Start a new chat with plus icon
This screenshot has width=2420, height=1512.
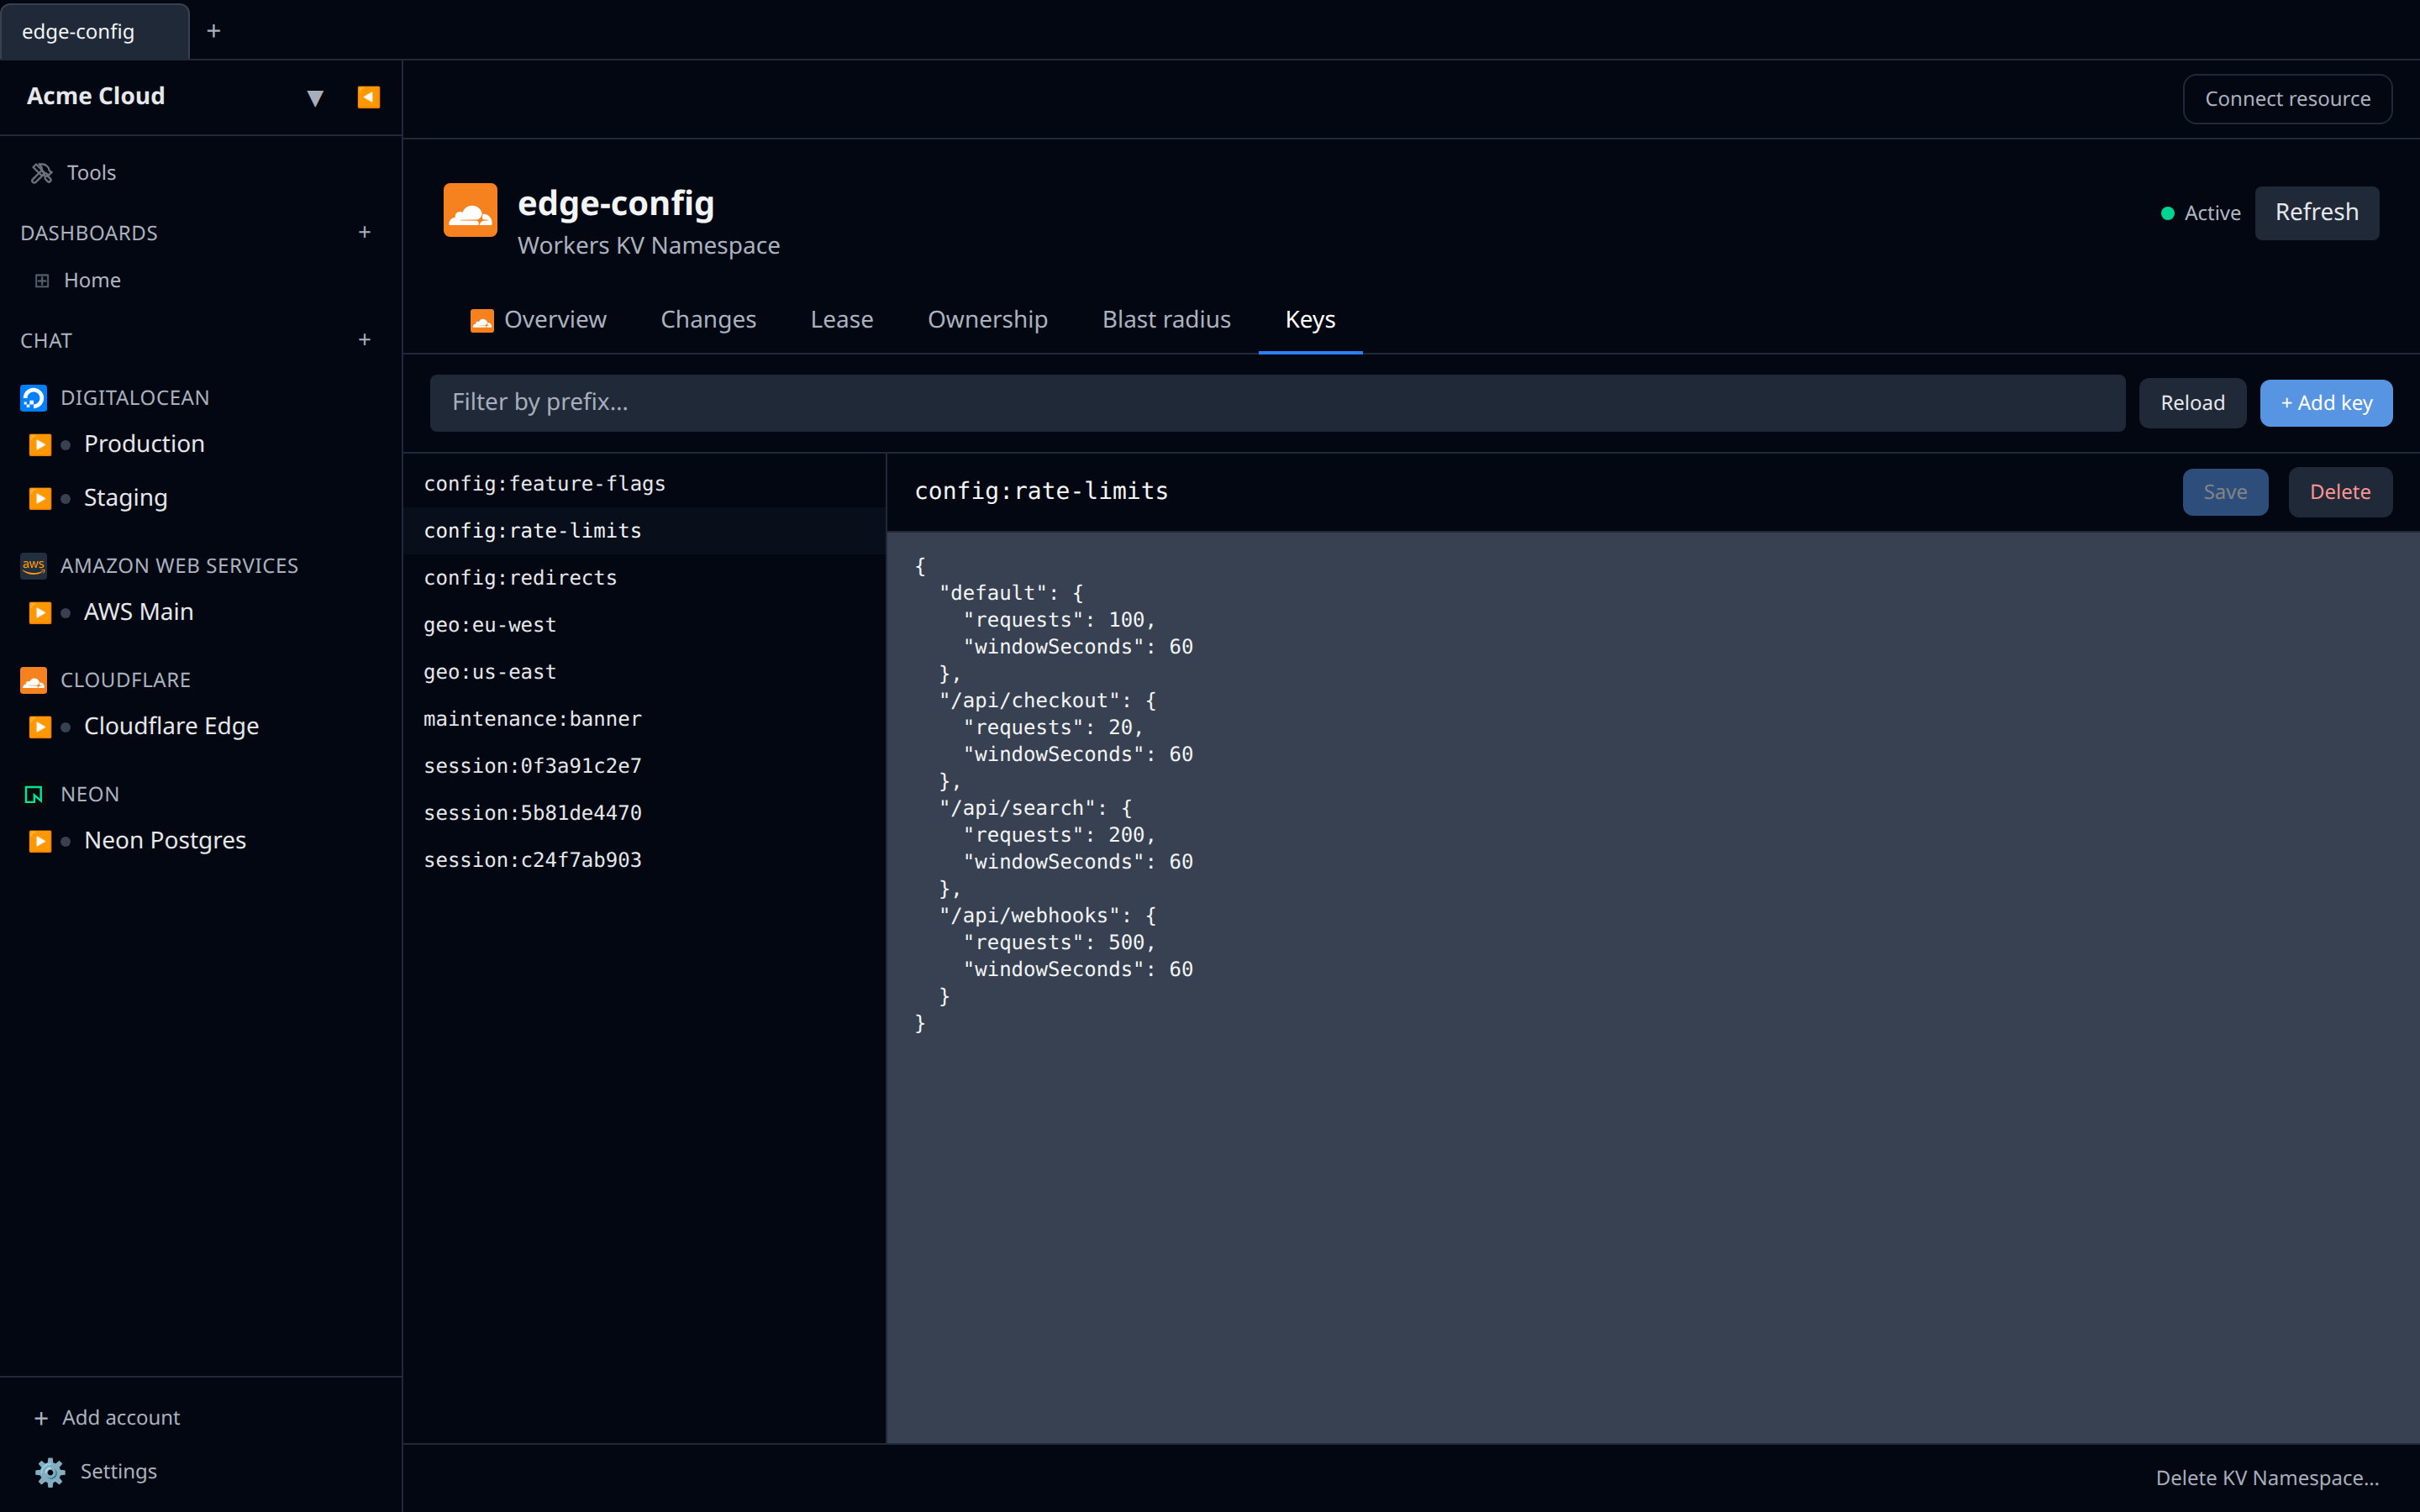pyautogui.click(x=365, y=340)
